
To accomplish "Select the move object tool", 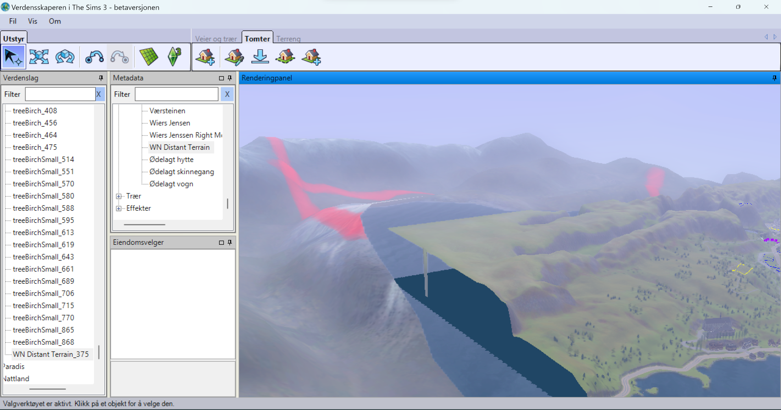I will pyautogui.click(x=39, y=57).
